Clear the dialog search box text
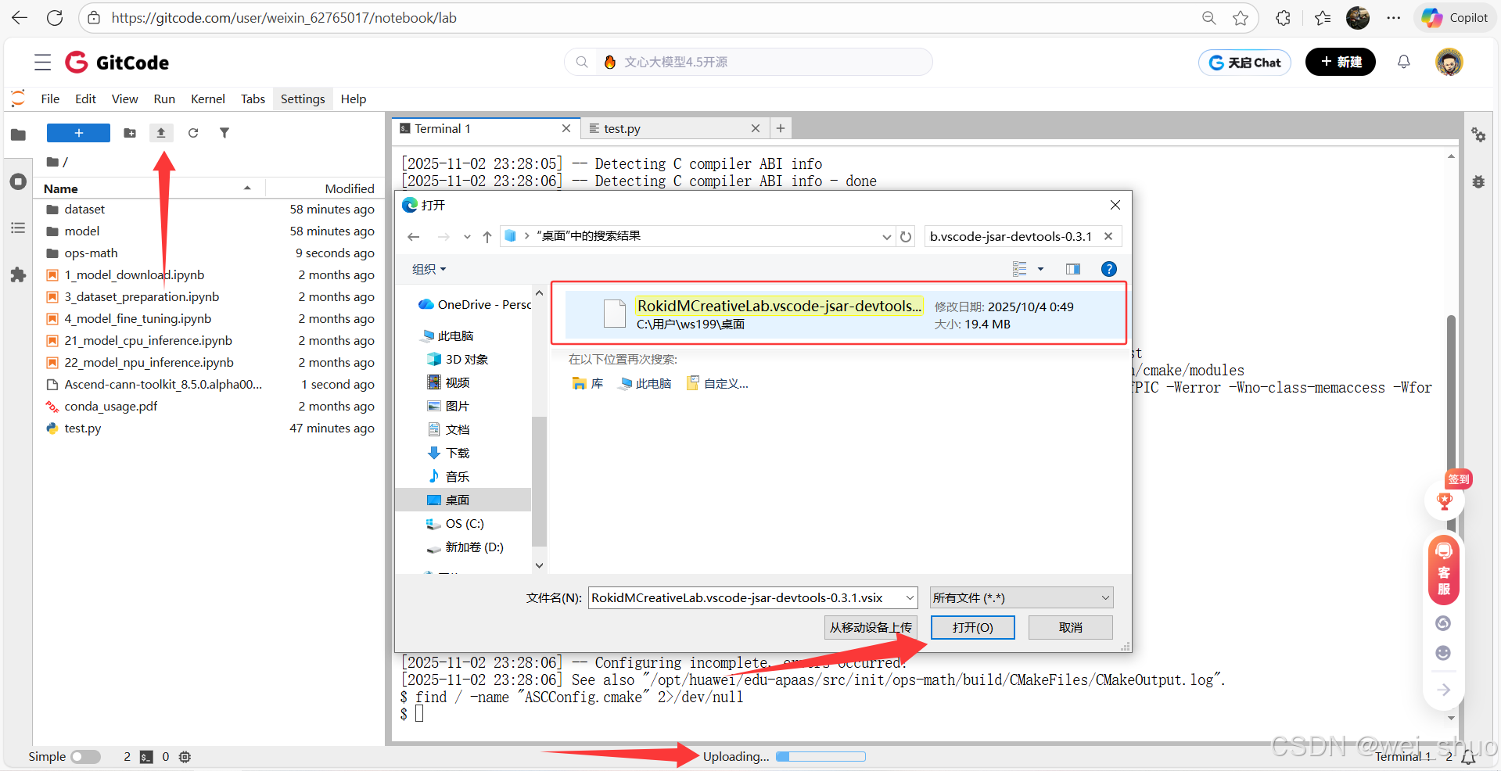Viewport: 1501px width, 771px height. coord(1108,236)
